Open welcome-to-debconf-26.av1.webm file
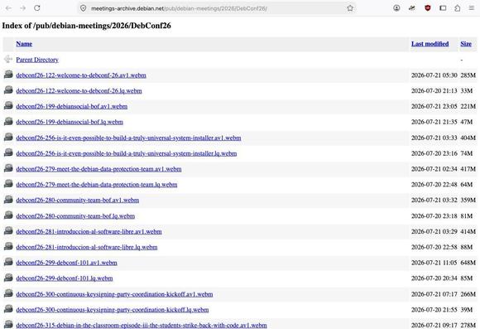This screenshot has height=329, width=480. [x=81, y=75]
